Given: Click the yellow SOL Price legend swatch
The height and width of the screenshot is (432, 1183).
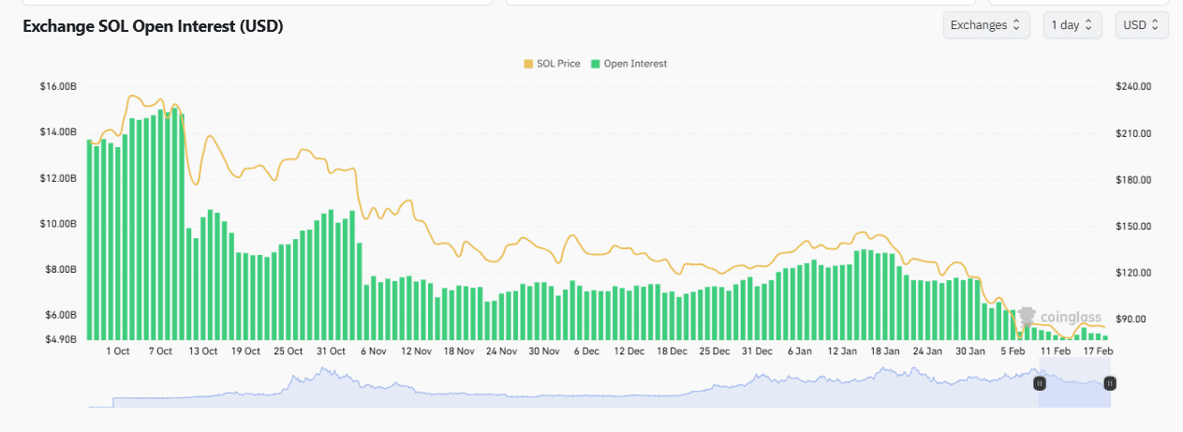Looking at the screenshot, I should click(x=528, y=64).
